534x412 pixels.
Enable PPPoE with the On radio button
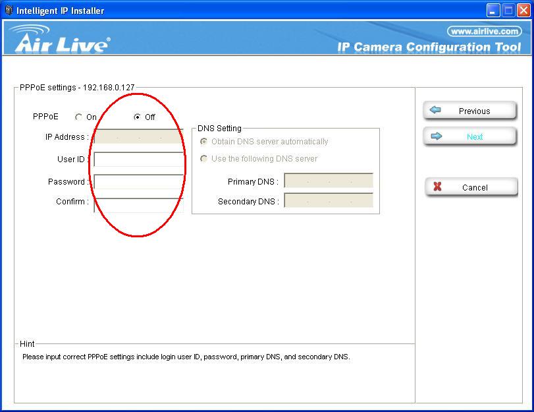pos(79,117)
